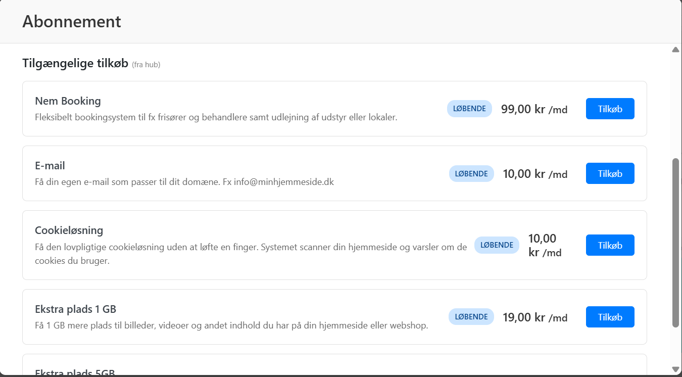Click the '19,00 kr /md' price

(535, 317)
